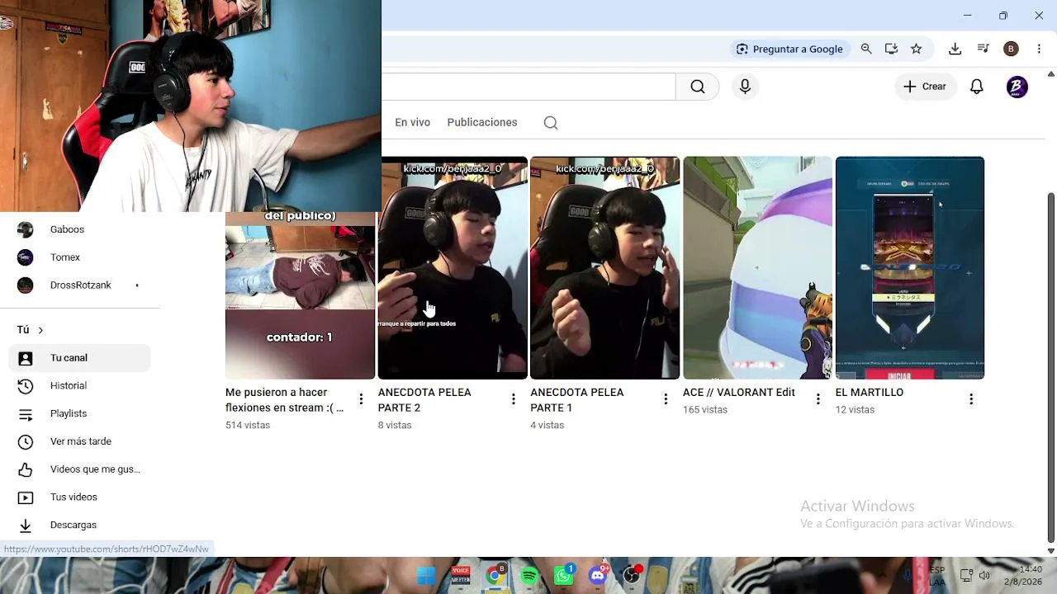Switch to the Publicaciones tab
This screenshot has width=1057, height=594.
coord(482,122)
